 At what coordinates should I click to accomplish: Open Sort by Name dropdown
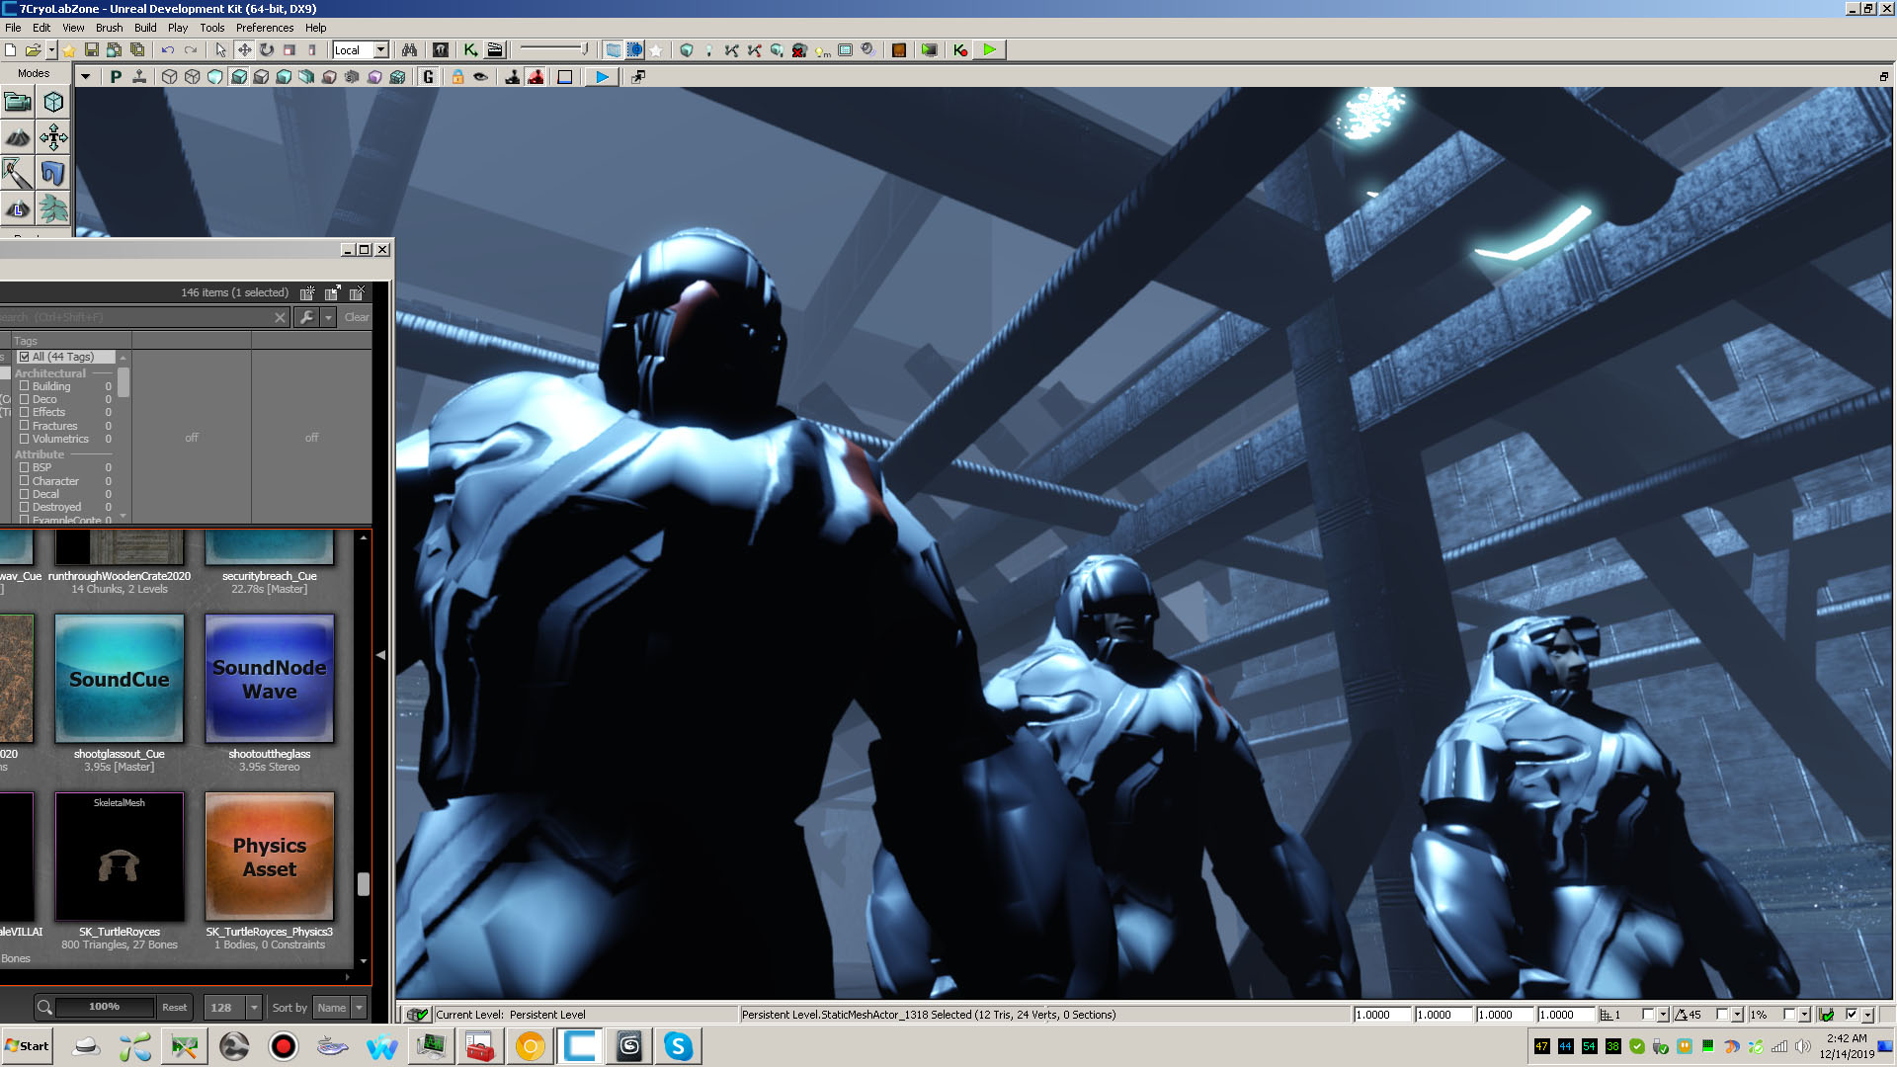click(359, 1008)
